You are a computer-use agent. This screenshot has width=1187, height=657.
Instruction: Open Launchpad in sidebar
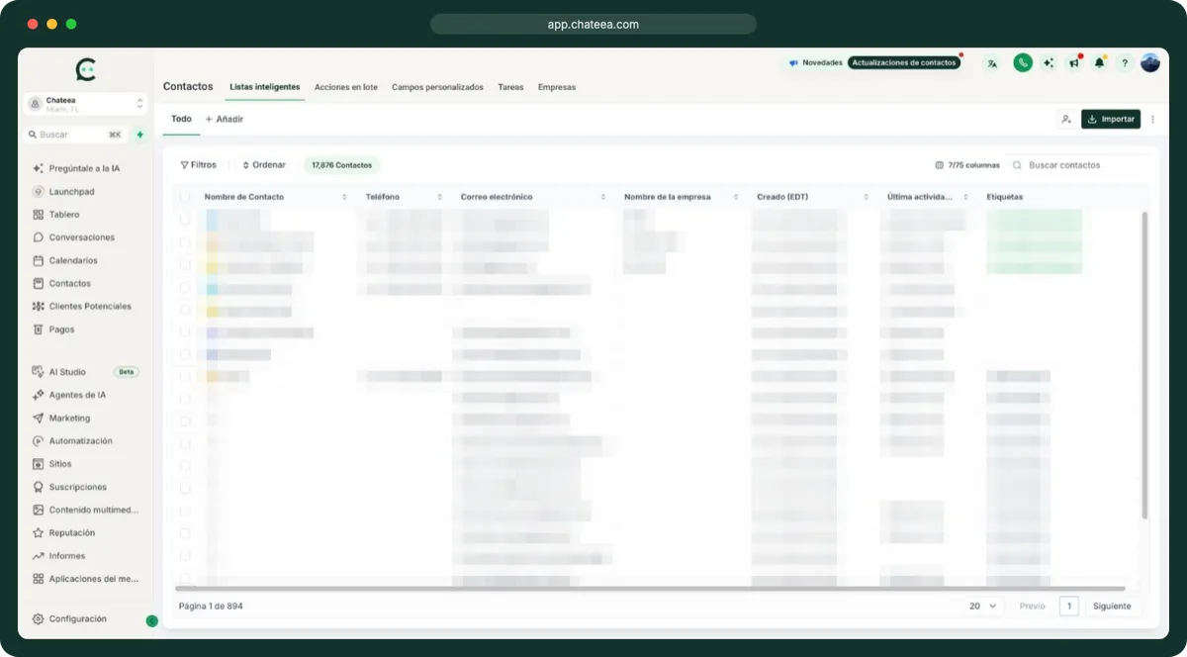(x=64, y=192)
